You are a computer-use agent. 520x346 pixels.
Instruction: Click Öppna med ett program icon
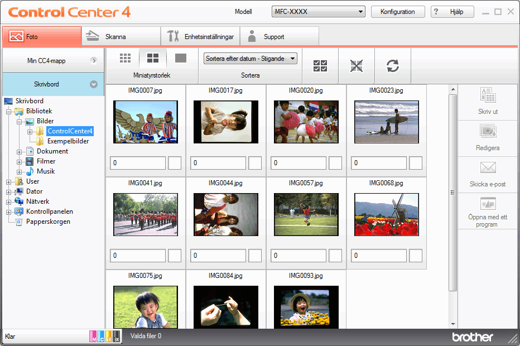[x=488, y=203]
